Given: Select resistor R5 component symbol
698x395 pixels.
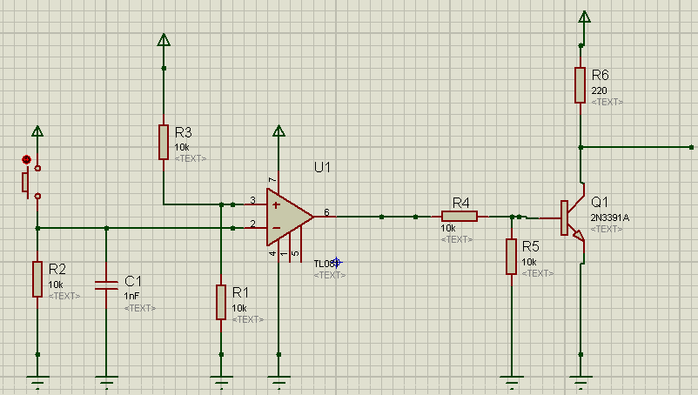Looking at the screenshot, I should (512, 256).
